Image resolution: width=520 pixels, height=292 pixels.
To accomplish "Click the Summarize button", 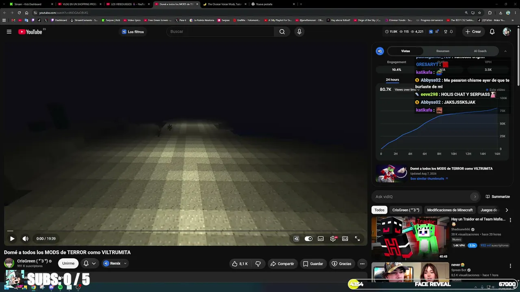I will point(498,197).
